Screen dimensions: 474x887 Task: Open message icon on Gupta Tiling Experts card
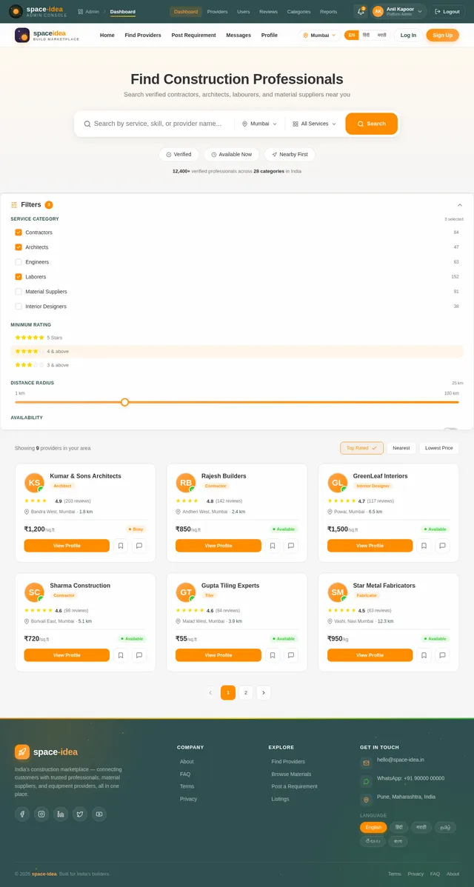pos(291,655)
